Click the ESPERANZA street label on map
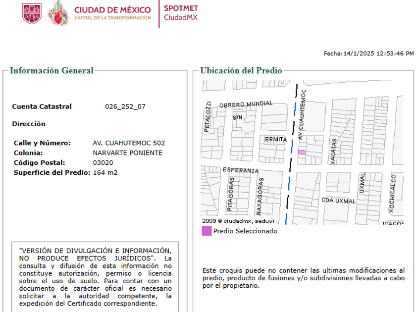416x312 pixels. (241, 170)
